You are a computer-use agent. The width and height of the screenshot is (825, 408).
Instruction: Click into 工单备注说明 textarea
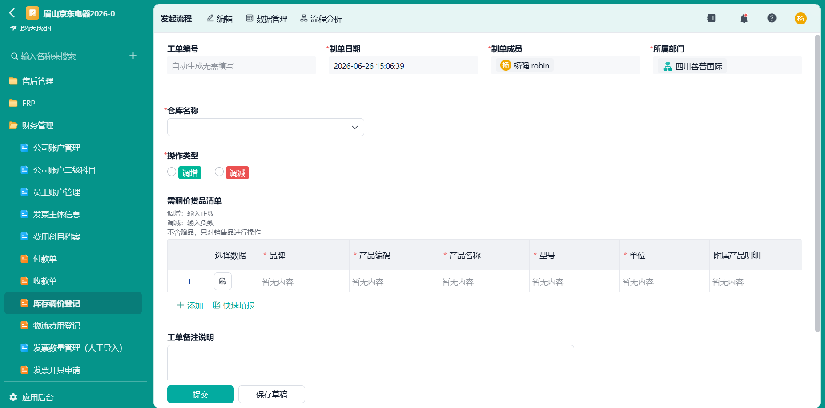[x=370, y=363]
